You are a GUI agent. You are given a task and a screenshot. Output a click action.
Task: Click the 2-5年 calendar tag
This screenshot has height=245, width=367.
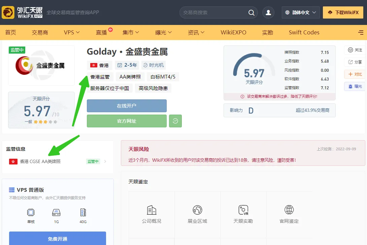pos(127,65)
